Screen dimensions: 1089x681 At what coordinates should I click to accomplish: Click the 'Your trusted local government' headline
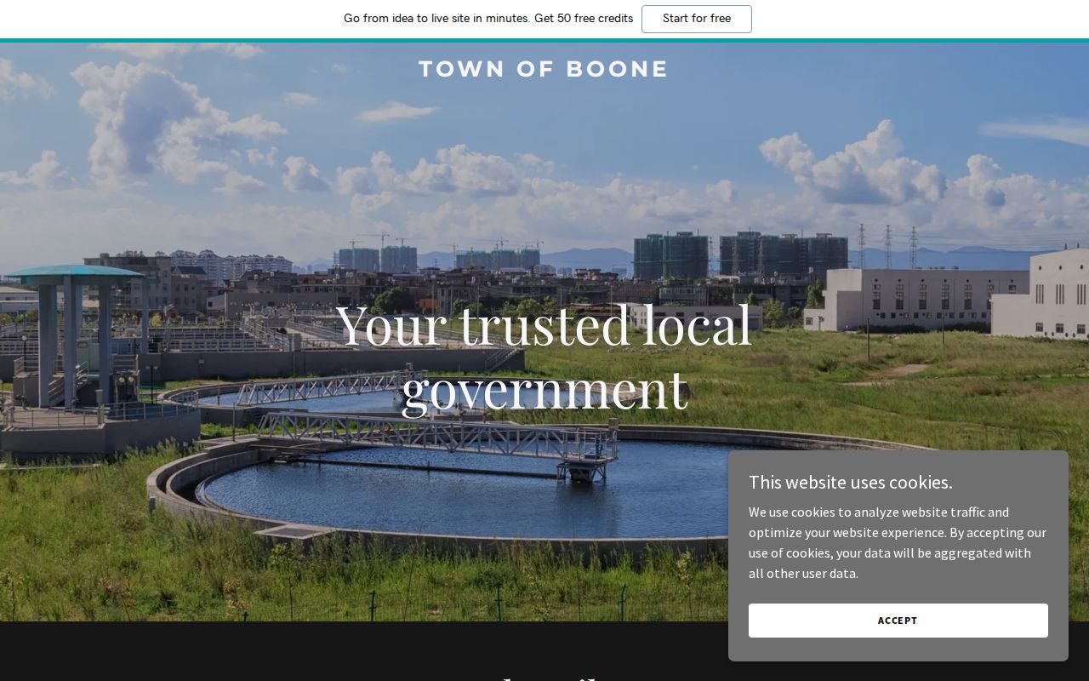coord(544,356)
